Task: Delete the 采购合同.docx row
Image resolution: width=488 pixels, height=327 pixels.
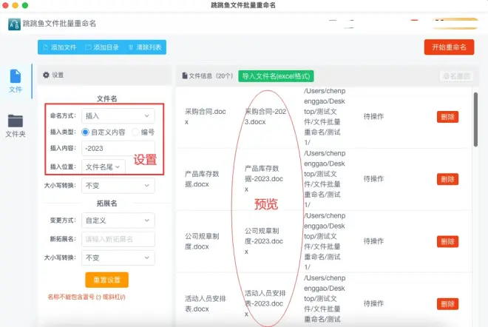Action: click(x=447, y=117)
